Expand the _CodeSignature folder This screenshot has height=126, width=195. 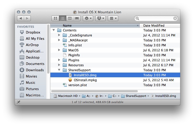(x=59, y=35)
